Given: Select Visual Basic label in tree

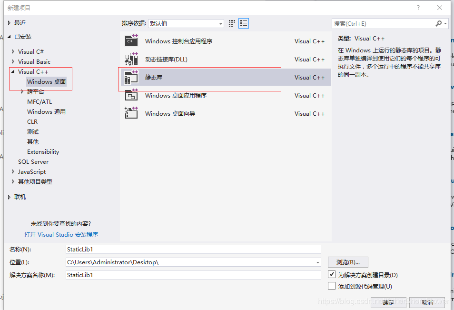Looking at the screenshot, I should (x=34, y=62).
